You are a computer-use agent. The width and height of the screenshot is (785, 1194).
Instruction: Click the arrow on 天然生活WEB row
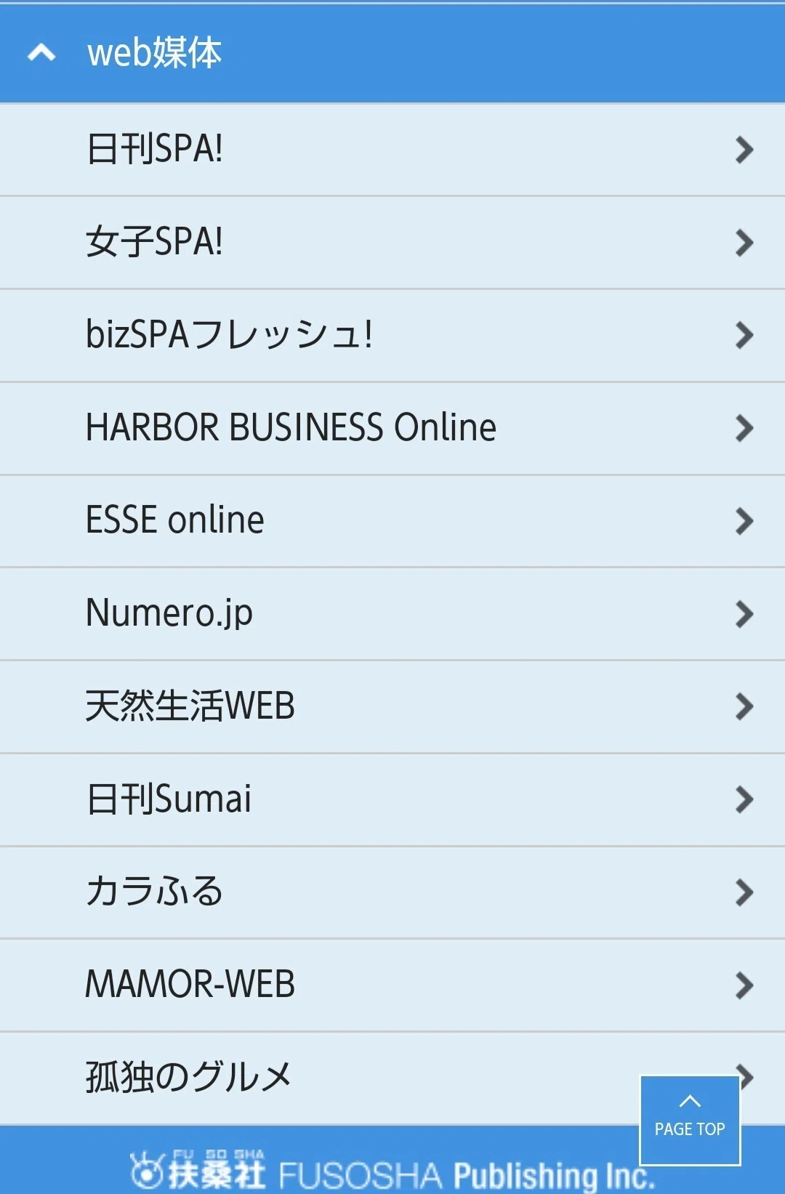click(744, 707)
